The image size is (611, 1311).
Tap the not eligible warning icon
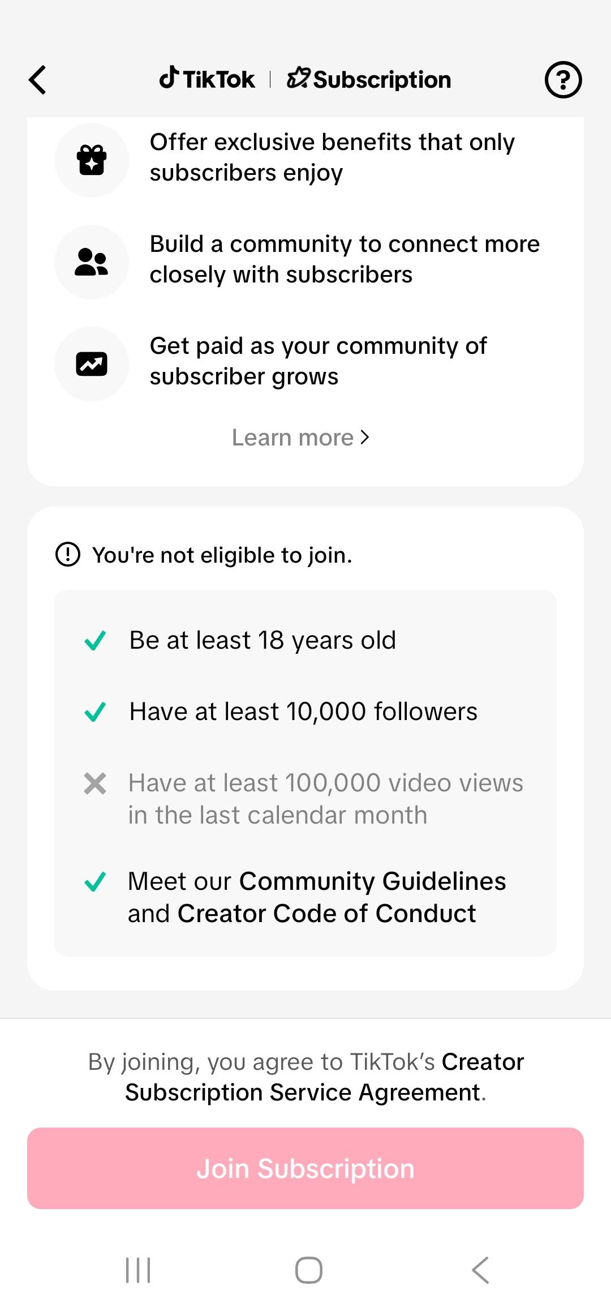coord(68,554)
